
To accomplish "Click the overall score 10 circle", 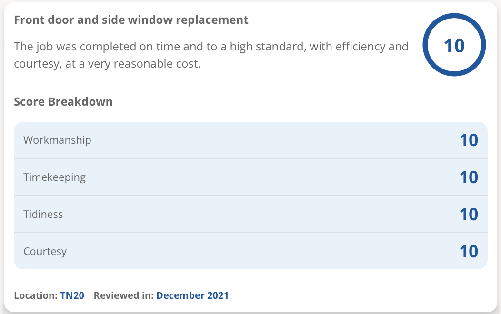I will coord(454,45).
